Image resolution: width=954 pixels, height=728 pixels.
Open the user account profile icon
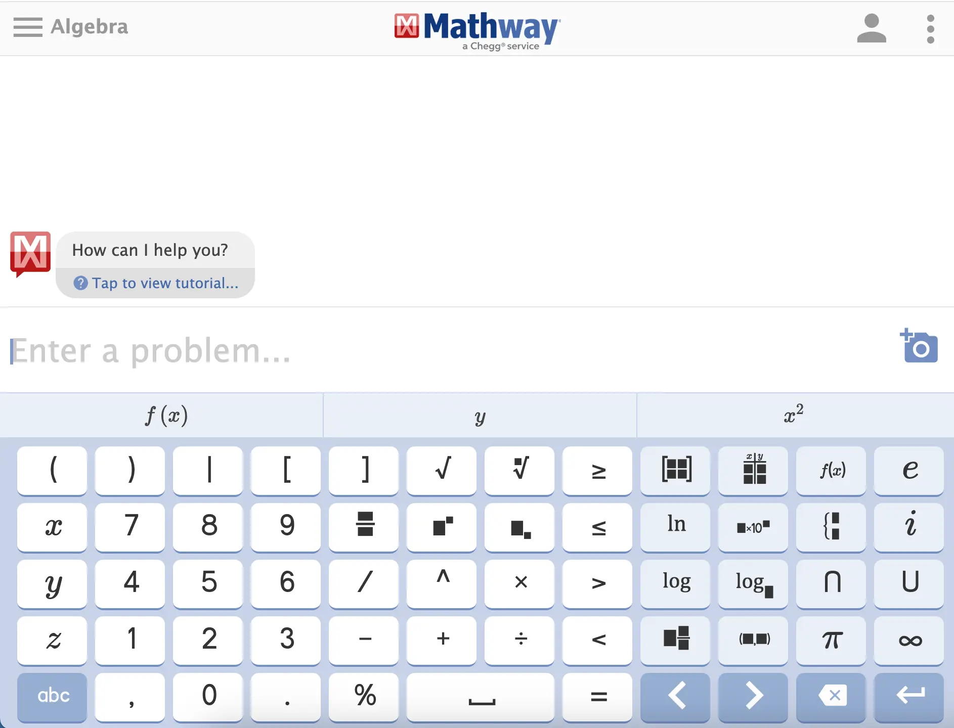click(x=871, y=28)
